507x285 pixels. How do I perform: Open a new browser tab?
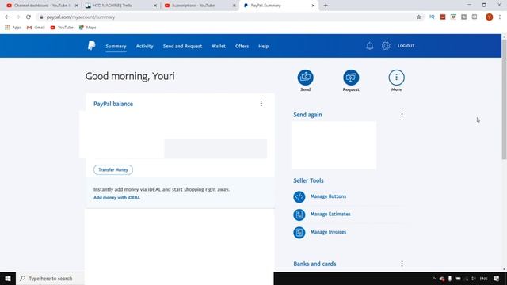point(326,6)
